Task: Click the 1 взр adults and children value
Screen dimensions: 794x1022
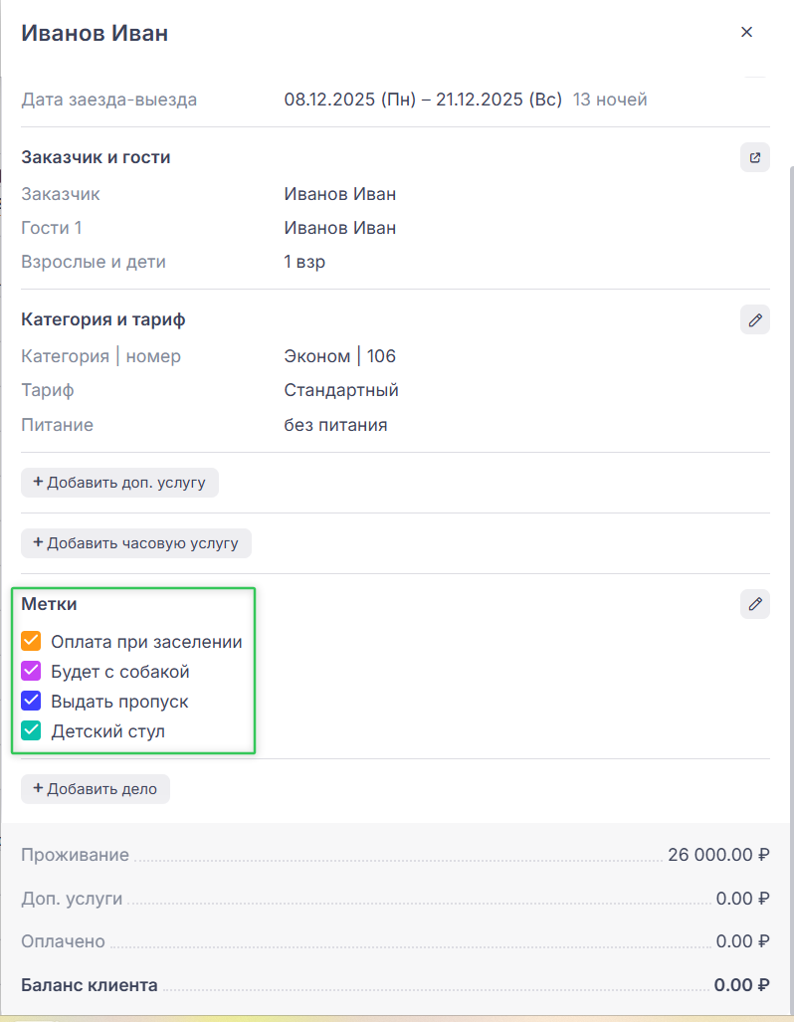Action: (304, 263)
